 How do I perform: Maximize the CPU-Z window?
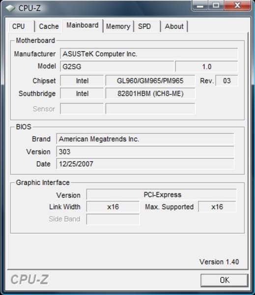[x=216, y=5]
